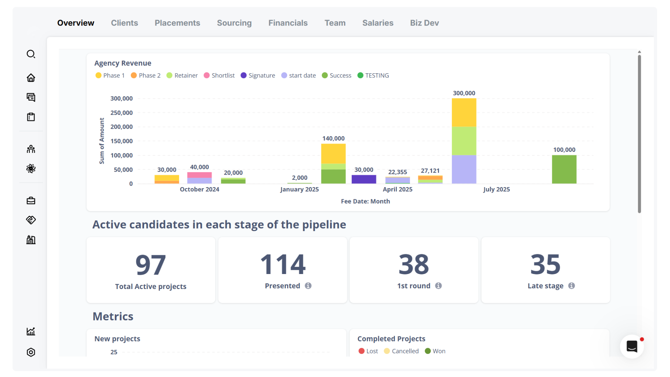The image size is (670, 377).
Task: Switch to the Financials tab
Action: click(x=288, y=23)
